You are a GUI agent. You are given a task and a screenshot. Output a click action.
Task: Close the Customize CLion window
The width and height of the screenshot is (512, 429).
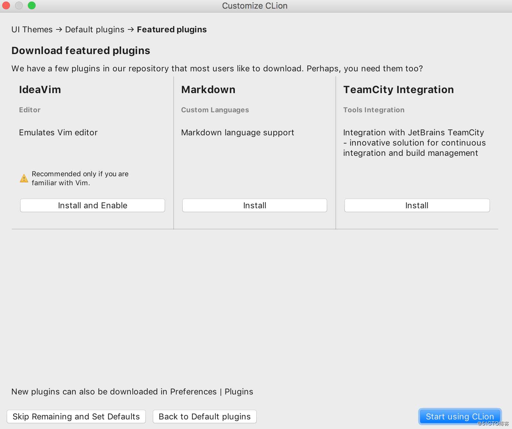[6, 5]
